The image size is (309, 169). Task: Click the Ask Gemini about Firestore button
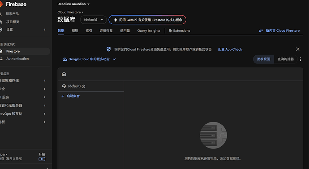point(147,20)
